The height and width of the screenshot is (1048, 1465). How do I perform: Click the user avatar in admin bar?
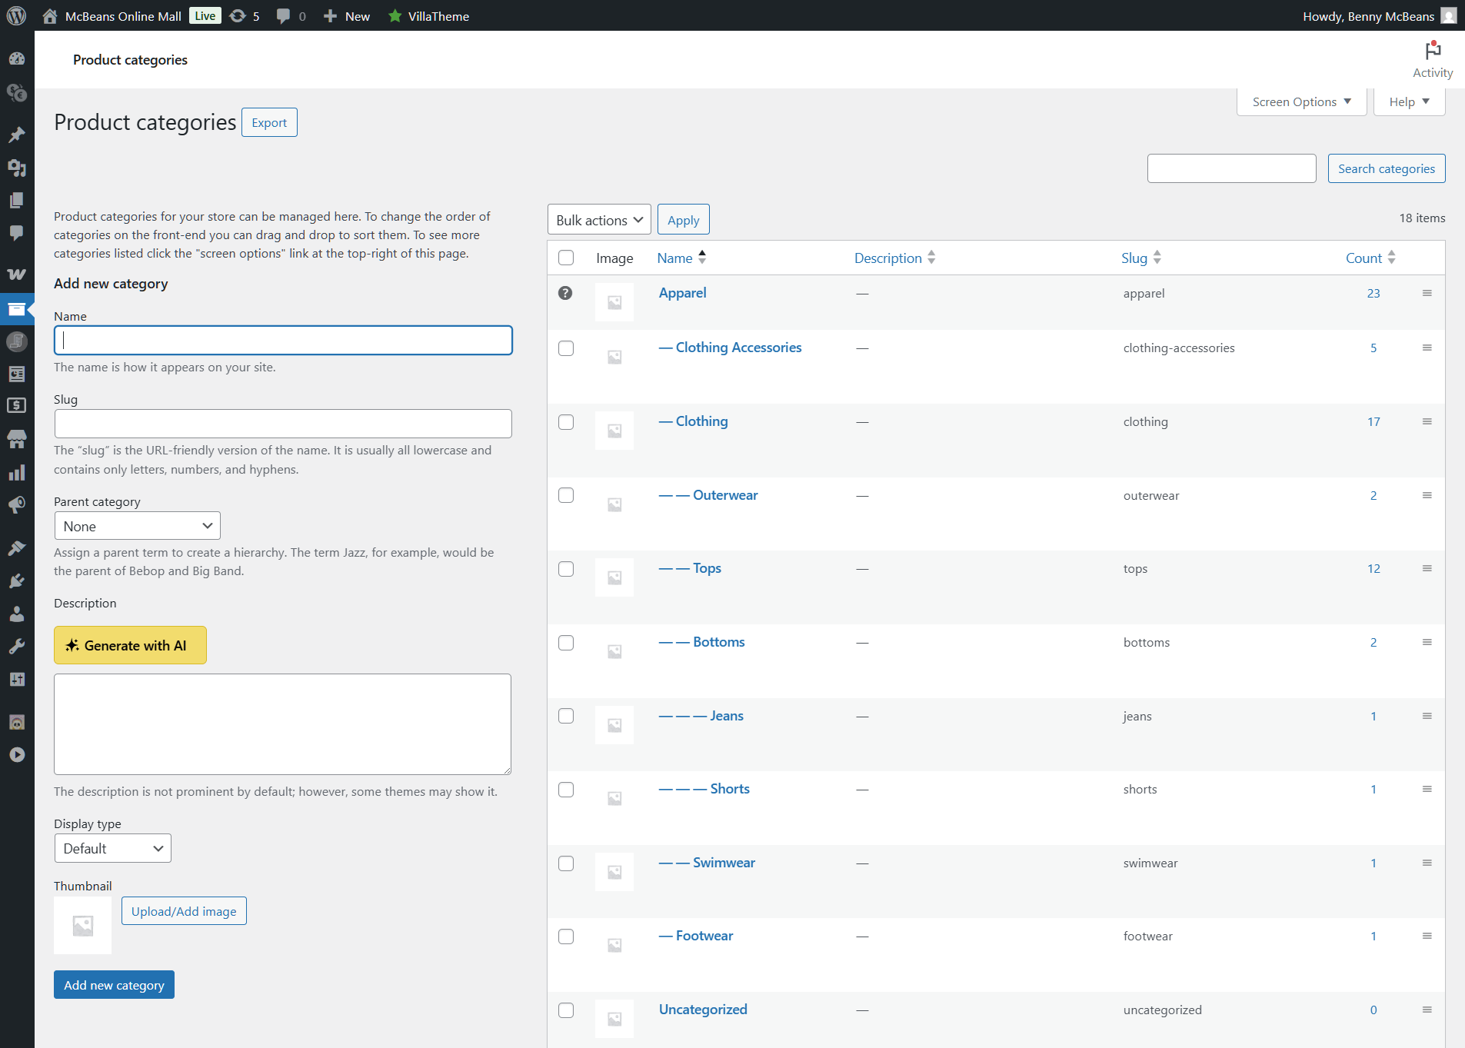(1449, 15)
